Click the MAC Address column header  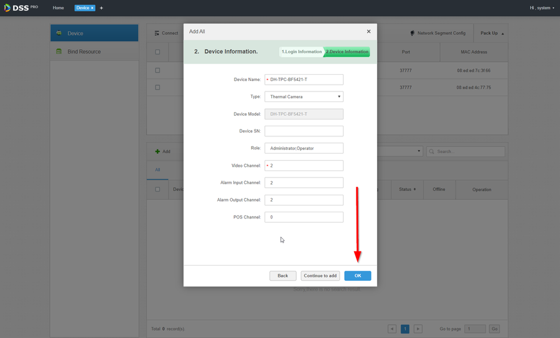(x=474, y=52)
